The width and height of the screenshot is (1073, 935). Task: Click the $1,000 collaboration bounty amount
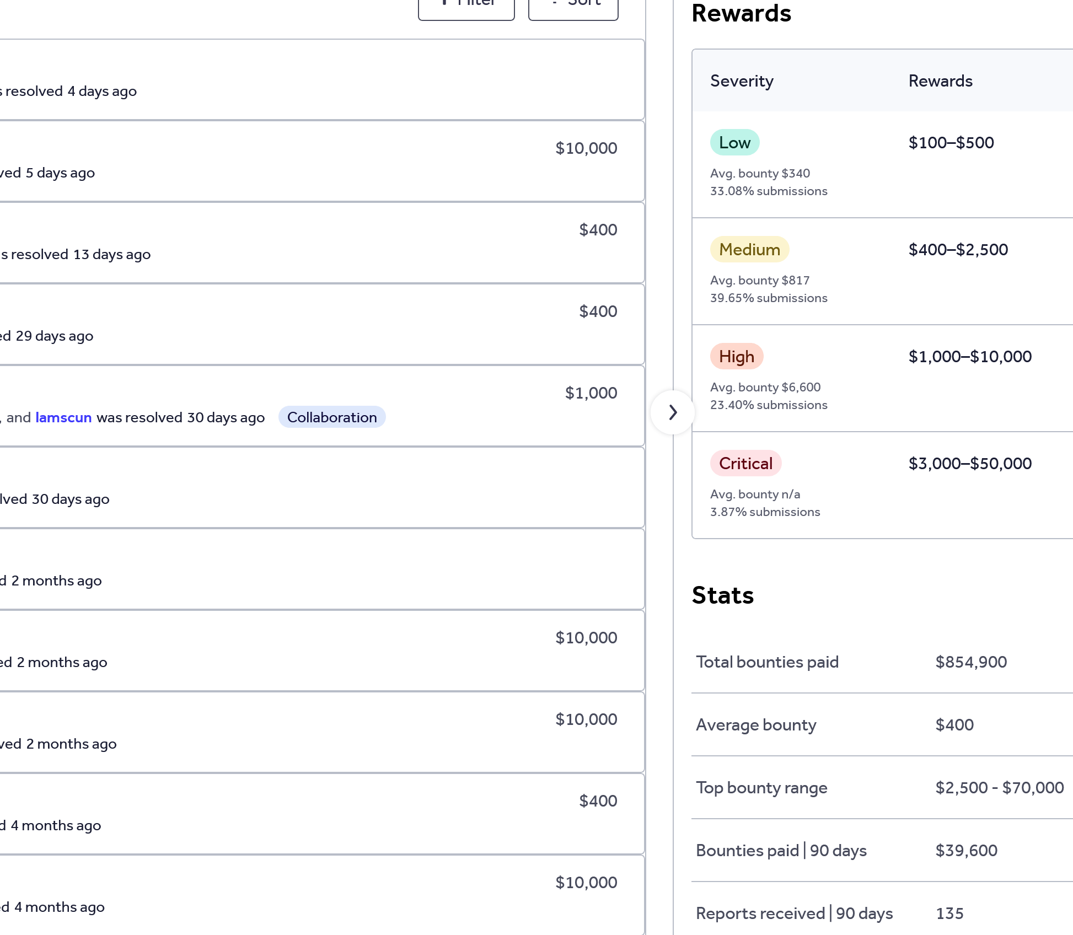(591, 393)
